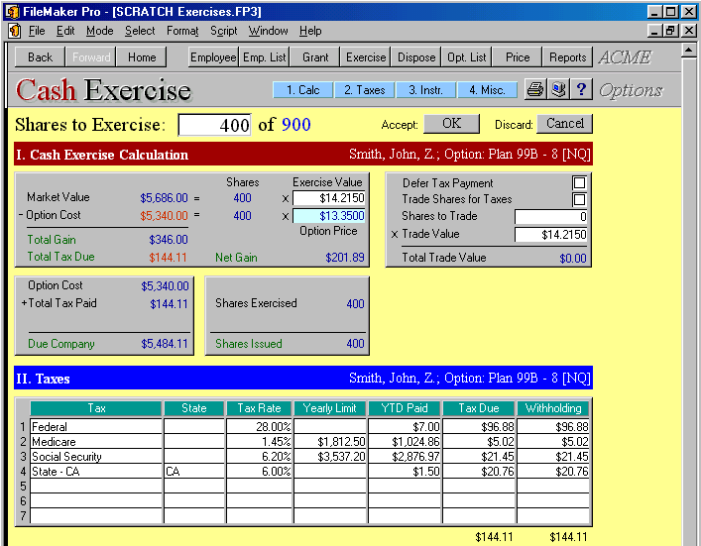
Task: Click the Dispose button
Action: [x=416, y=57]
